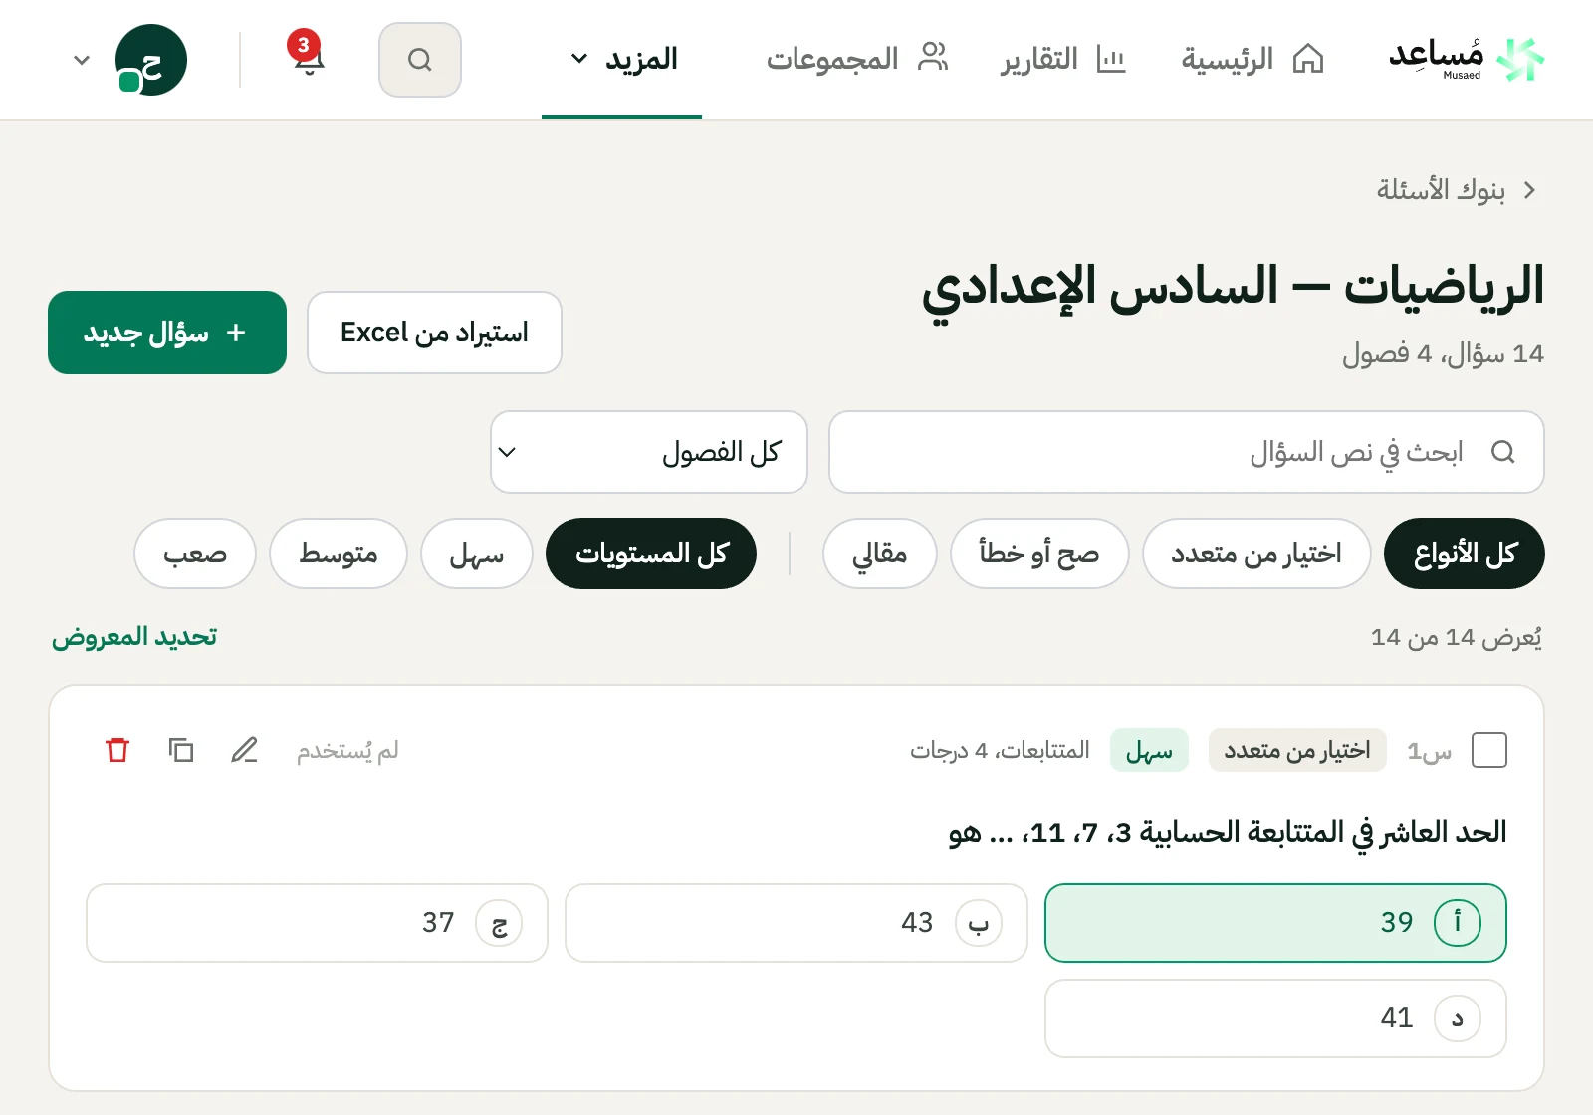Filter by اختيار من متعدد question type
The width and height of the screenshot is (1593, 1115).
point(1256,554)
